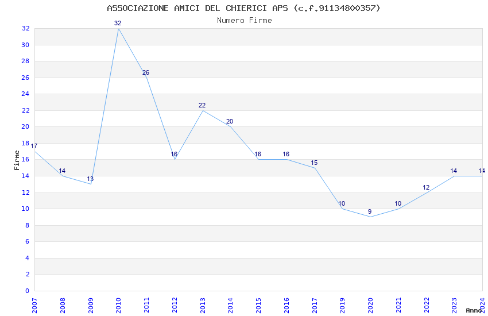This screenshot has height=316, width=488.
Task: Select the data label 16 for 2012
Action: tap(174, 154)
